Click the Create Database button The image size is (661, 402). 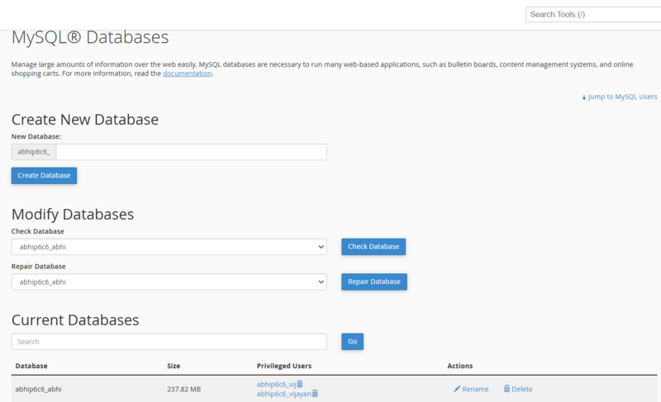(x=44, y=176)
